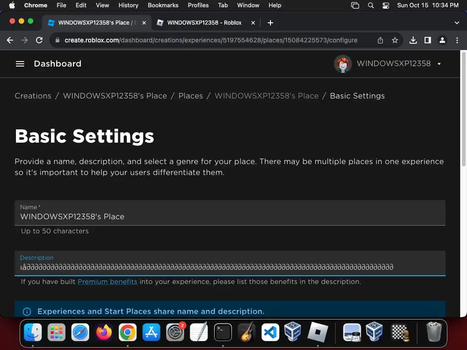Click into the Name input field
The width and height of the screenshot is (467, 350).
pyautogui.click(x=230, y=213)
